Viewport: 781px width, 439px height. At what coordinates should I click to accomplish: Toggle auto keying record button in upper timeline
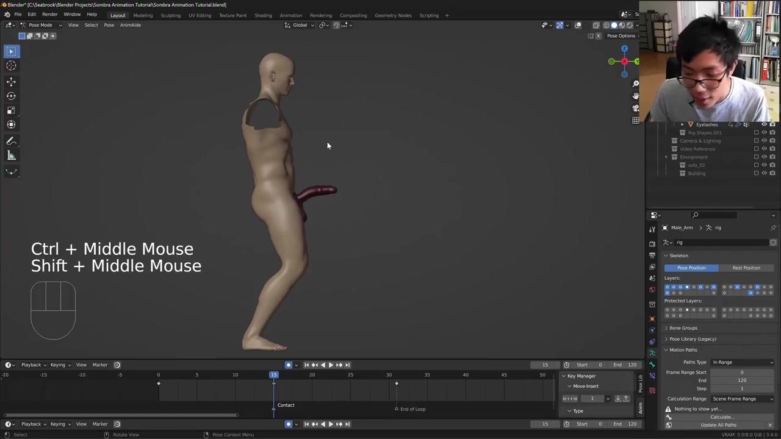(289, 365)
